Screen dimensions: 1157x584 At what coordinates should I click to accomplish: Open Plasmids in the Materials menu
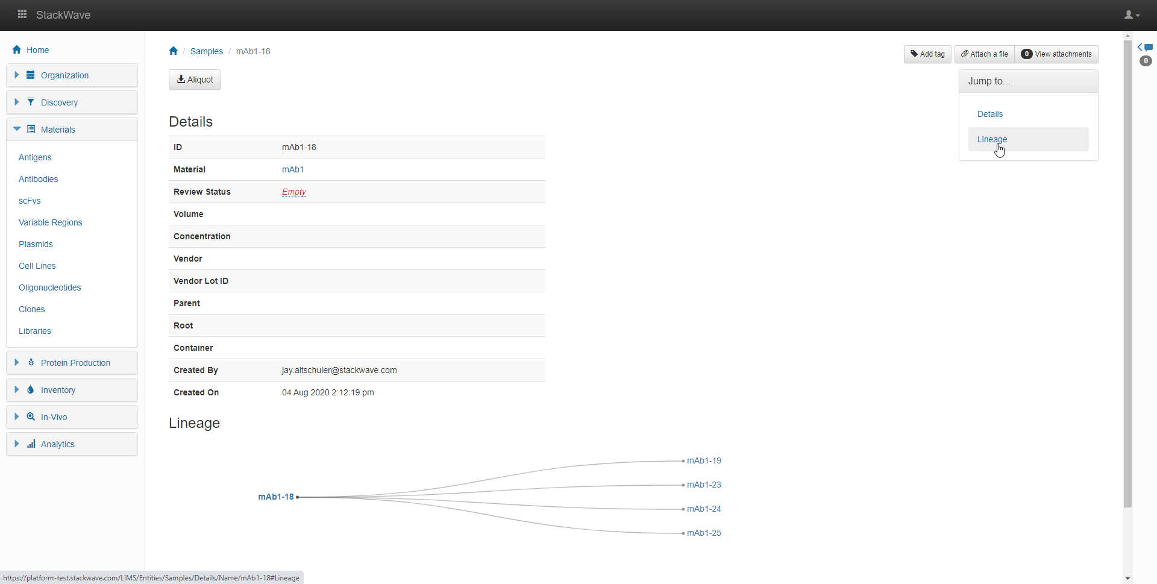36,244
